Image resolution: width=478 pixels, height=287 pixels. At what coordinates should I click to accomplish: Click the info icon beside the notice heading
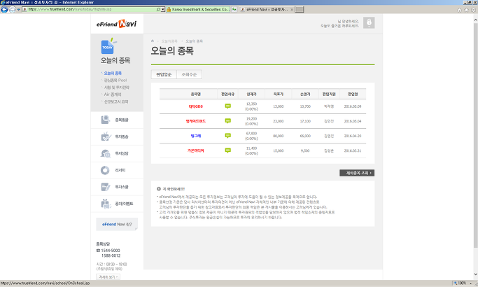coord(159,189)
